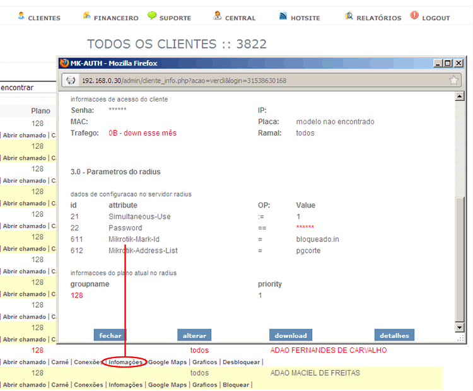Screen dimensions: 473x391
Task: Click the Logout power icon
Action: point(414,15)
